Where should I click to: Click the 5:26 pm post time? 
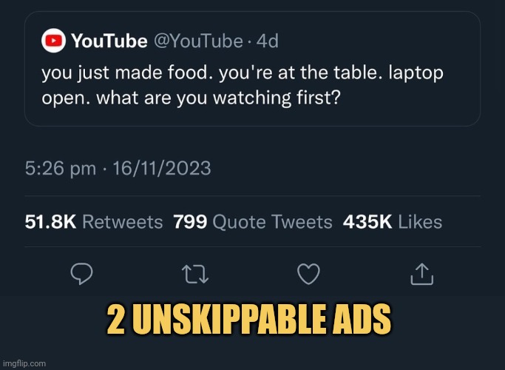point(61,168)
